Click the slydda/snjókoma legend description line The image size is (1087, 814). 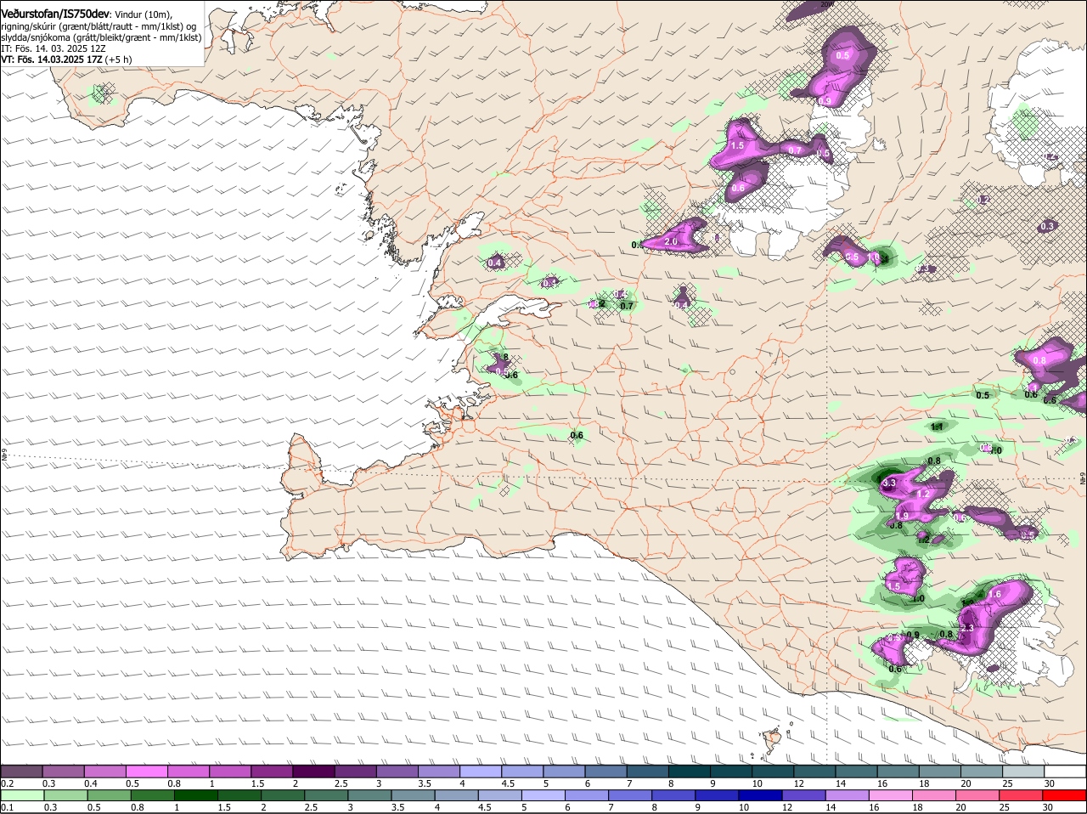click(x=101, y=37)
